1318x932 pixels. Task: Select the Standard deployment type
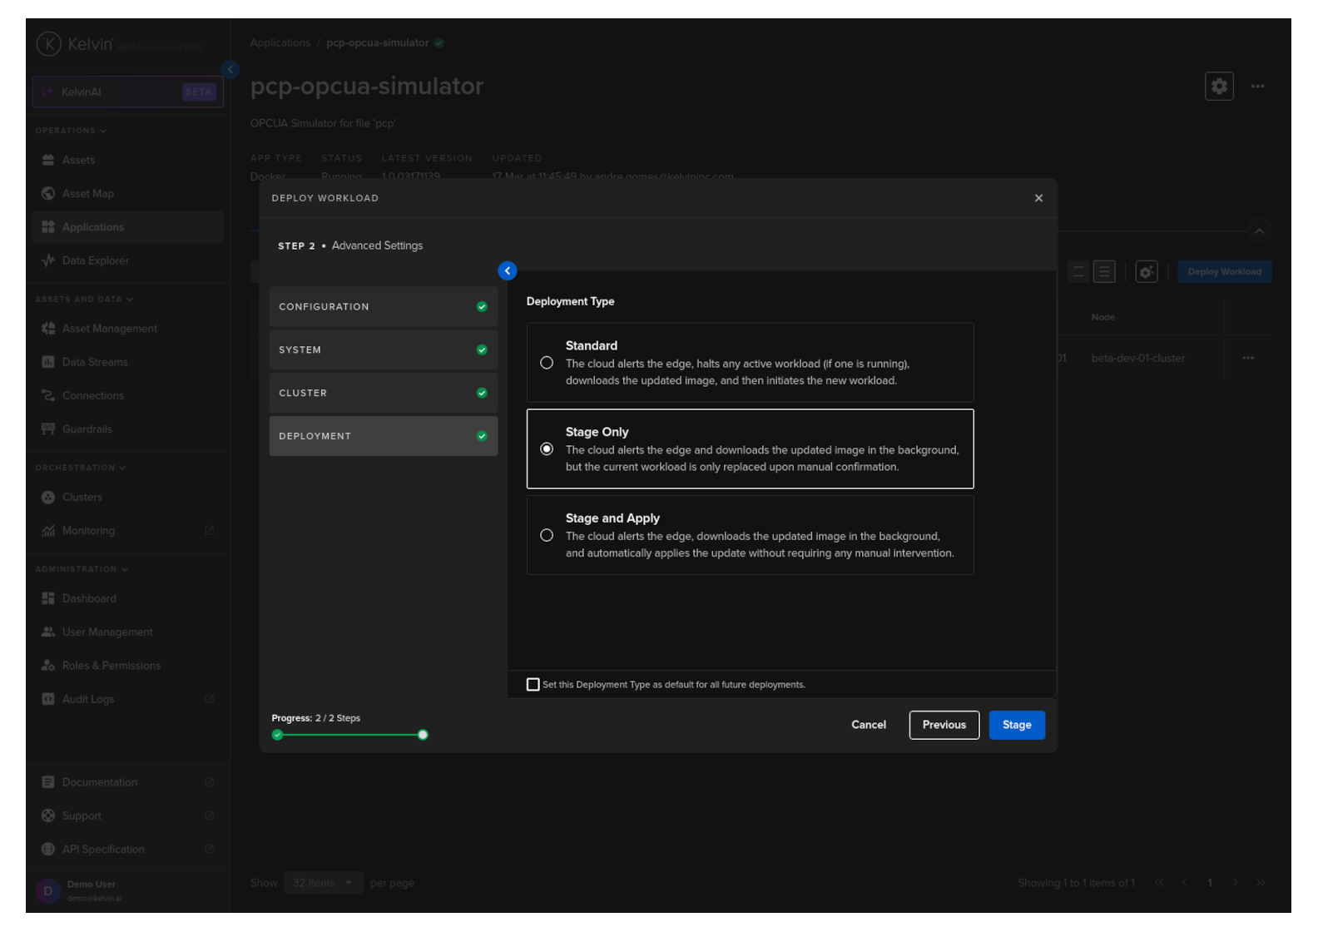(x=547, y=363)
